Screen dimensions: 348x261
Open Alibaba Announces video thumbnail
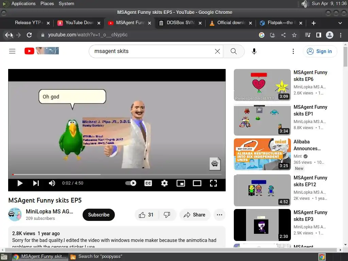pyautogui.click(x=262, y=154)
